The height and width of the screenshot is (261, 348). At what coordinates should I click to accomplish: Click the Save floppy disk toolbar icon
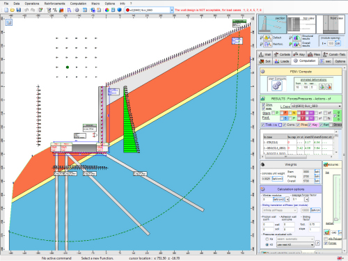pyautogui.click(x=19, y=10)
